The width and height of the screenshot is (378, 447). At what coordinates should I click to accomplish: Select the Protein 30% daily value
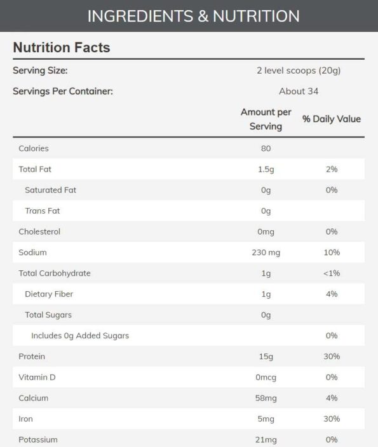click(x=332, y=356)
